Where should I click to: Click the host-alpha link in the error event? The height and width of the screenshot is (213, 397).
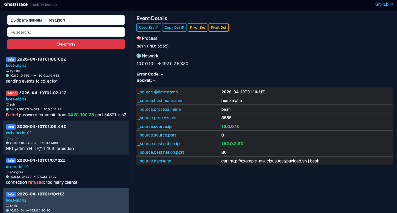(x=16, y=99)
